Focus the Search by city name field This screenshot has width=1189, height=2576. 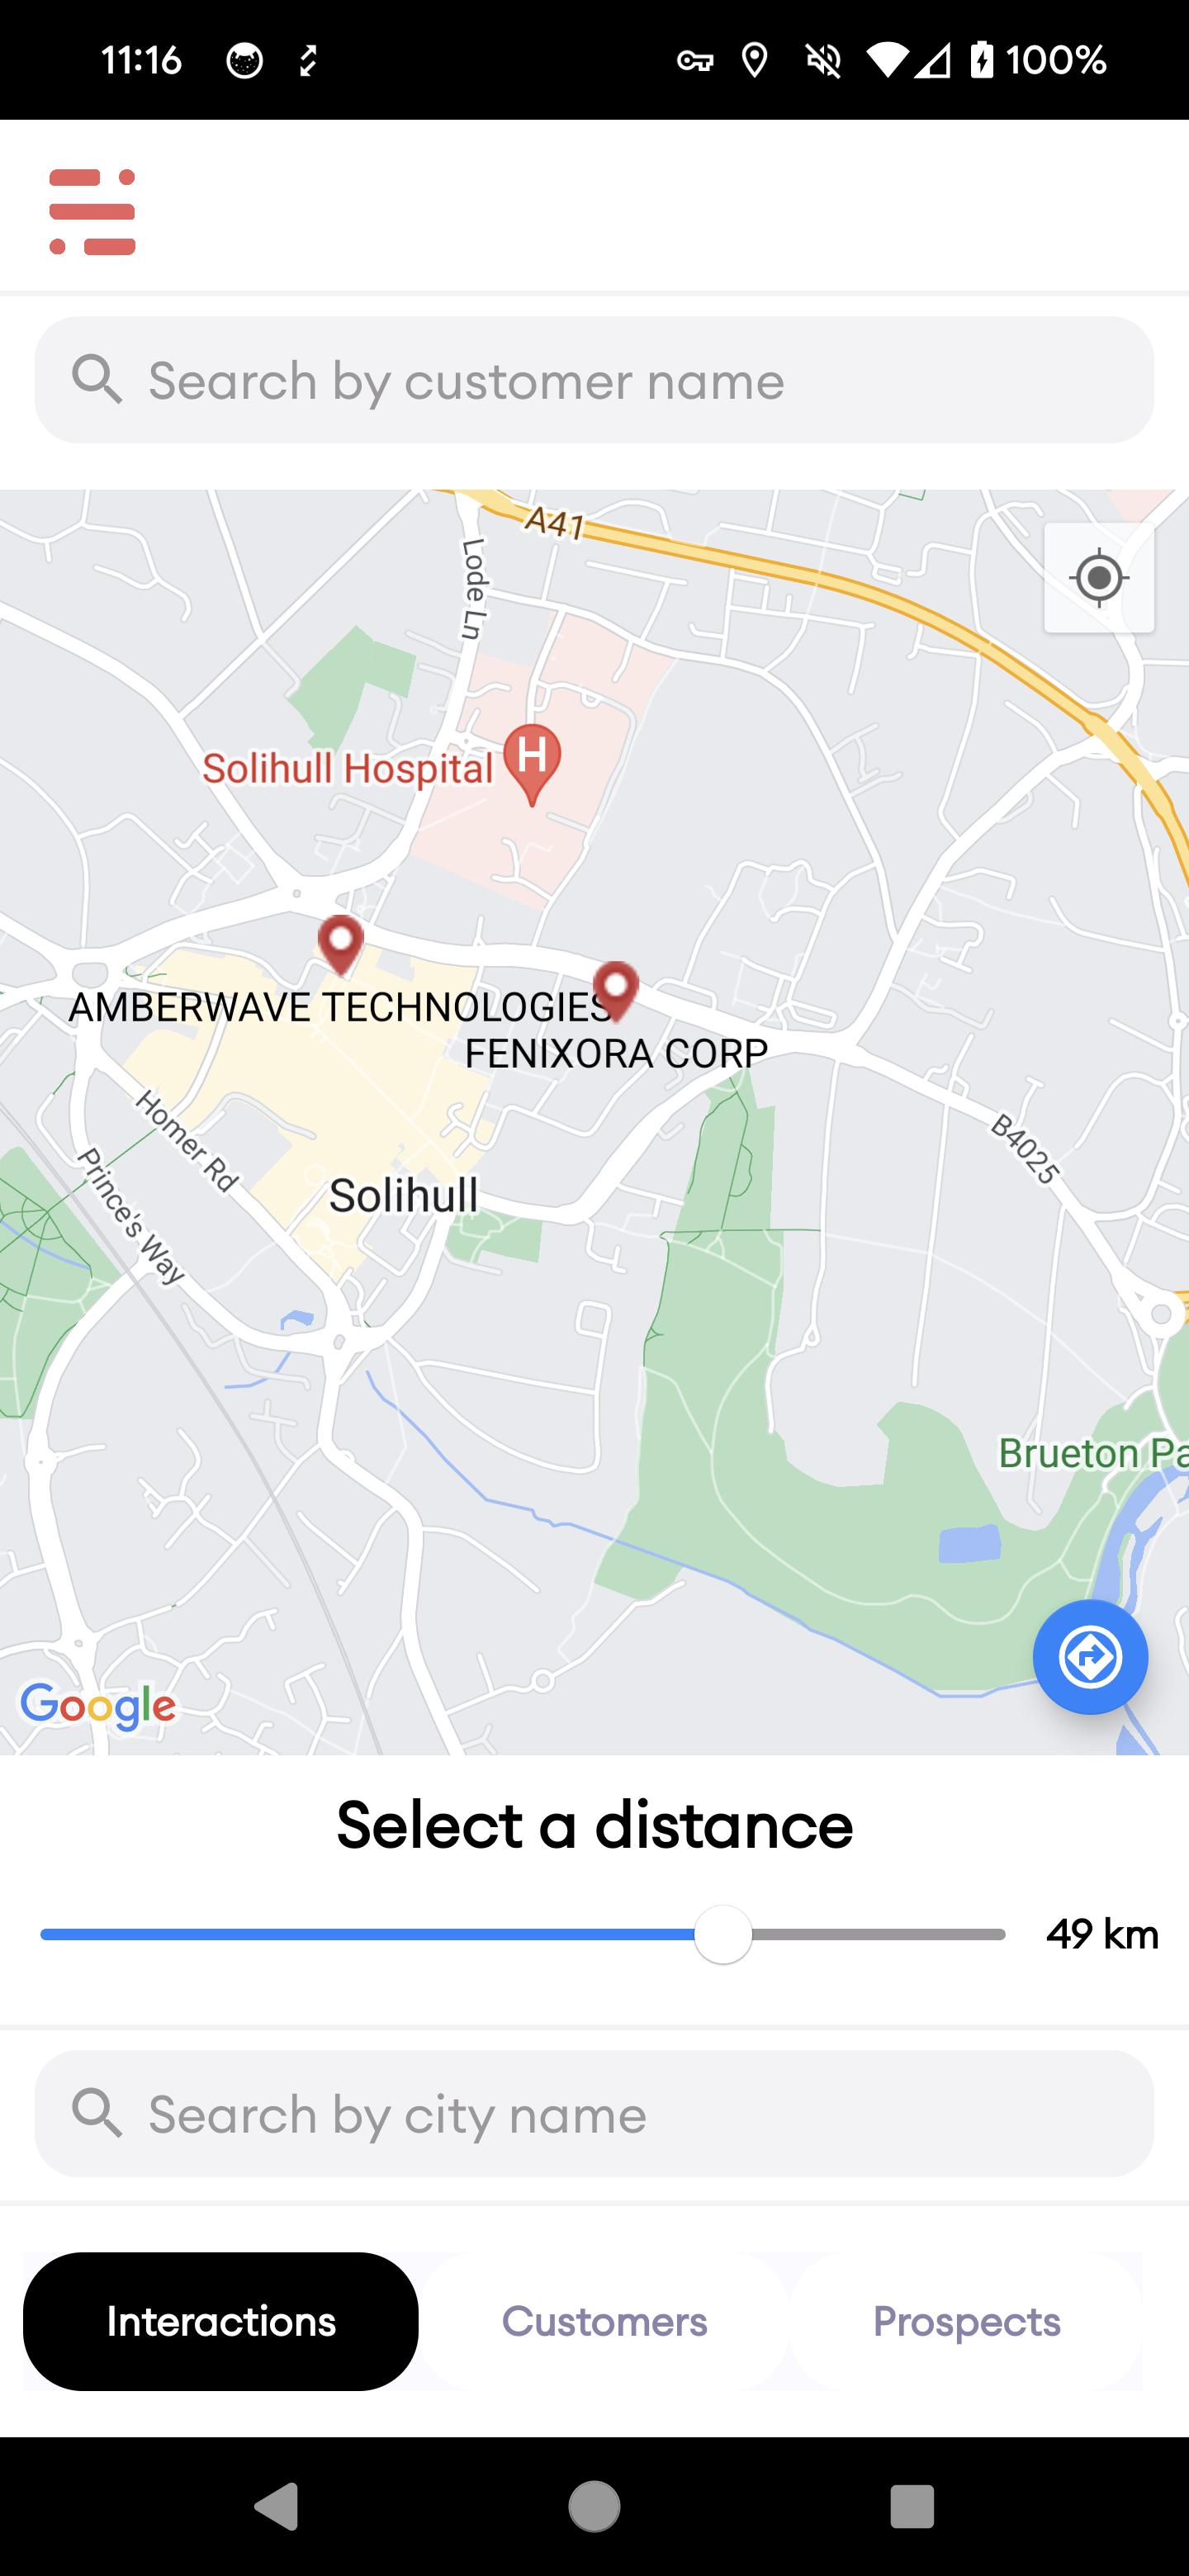(x=594, y=2114)
